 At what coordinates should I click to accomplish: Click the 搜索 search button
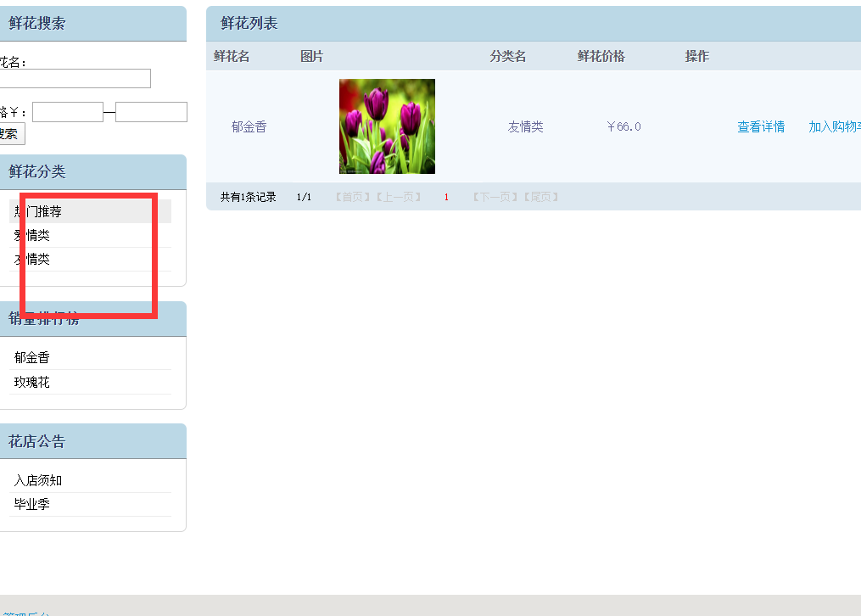(x=10, y=133)
